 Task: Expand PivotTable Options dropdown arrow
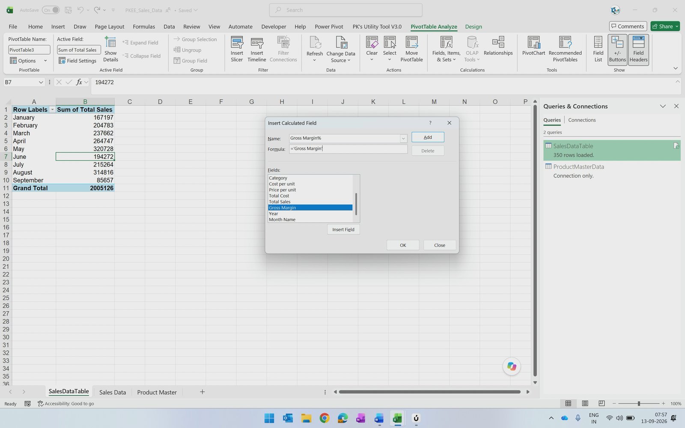coord(45,61)
